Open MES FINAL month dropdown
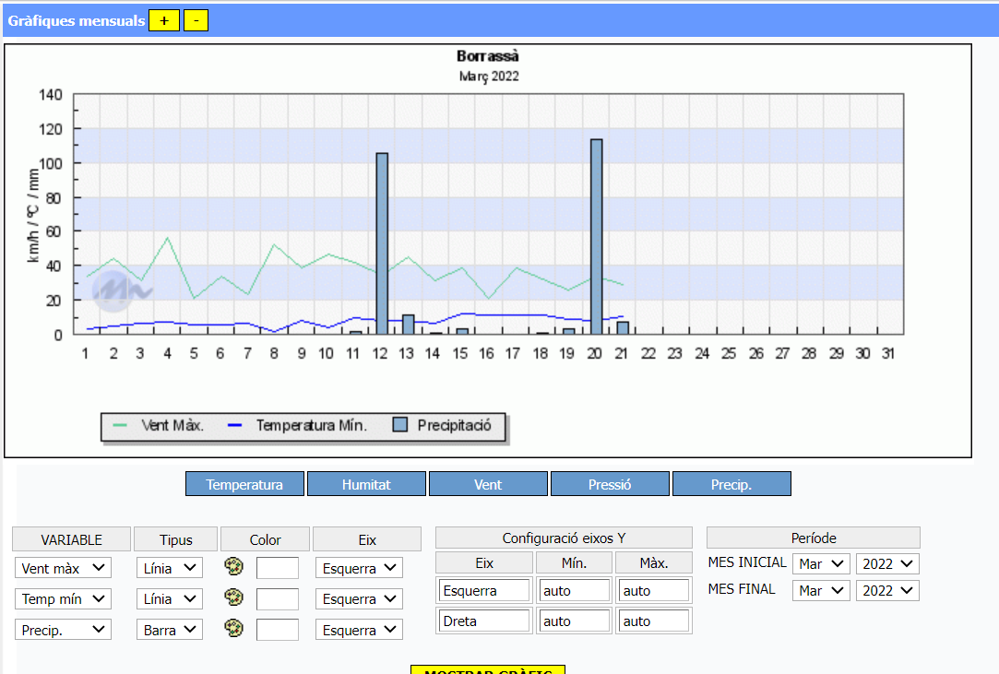The image size is (999, 674). (x=821, y=590)
